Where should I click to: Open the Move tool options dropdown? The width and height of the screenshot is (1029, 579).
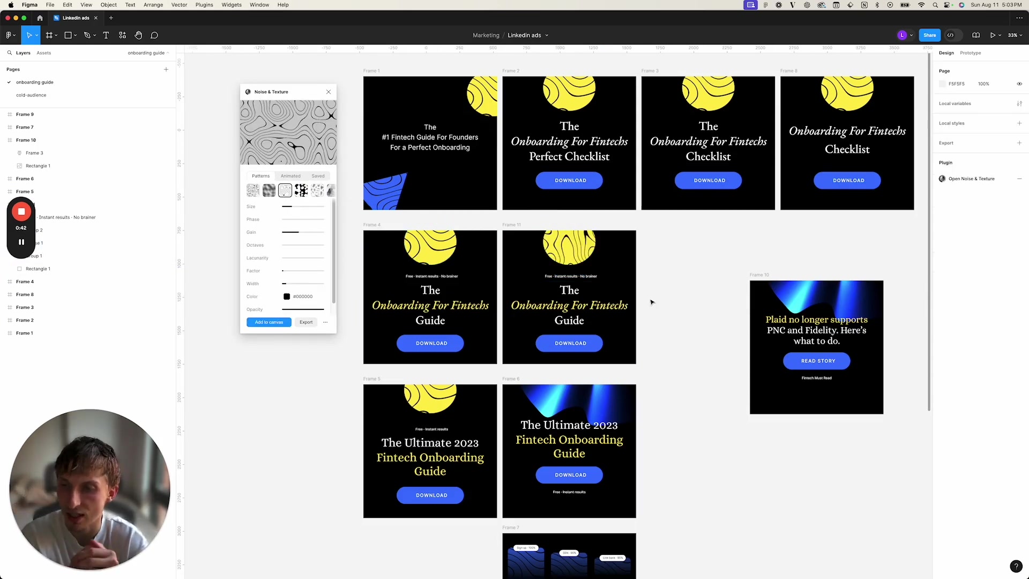tap(36, 35)
